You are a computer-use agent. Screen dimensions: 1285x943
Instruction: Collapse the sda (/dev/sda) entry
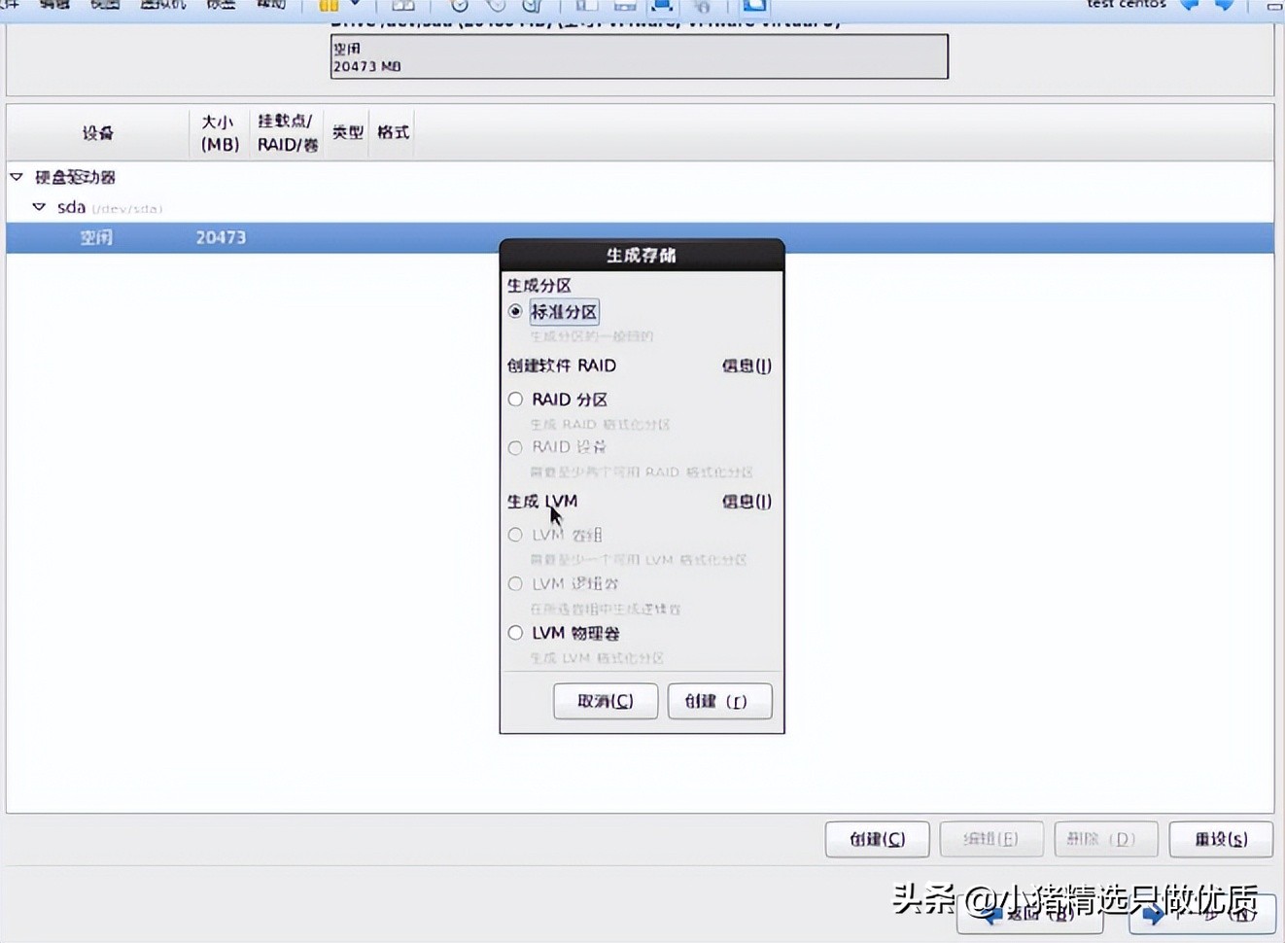click(39, 206)
